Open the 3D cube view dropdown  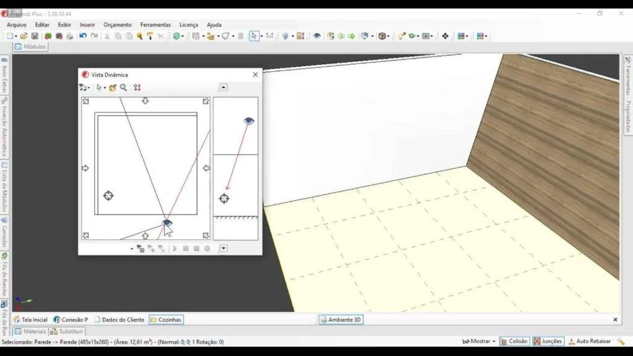373,36
